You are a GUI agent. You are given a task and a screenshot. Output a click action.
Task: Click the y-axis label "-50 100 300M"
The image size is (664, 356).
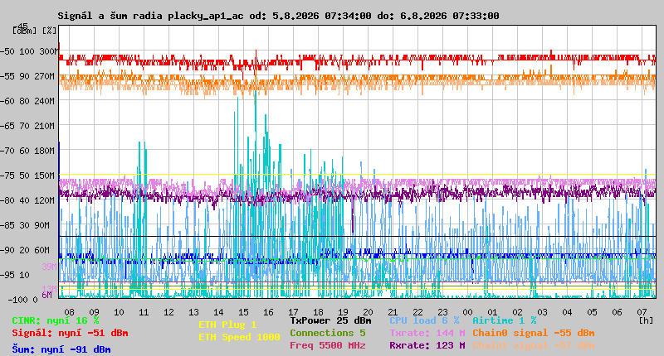(x=29, y=51)
